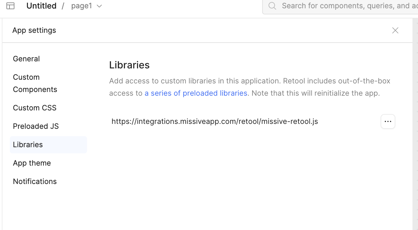
Task: Open the three-dot menu for missive-retool.js
Action: (388, 121)
